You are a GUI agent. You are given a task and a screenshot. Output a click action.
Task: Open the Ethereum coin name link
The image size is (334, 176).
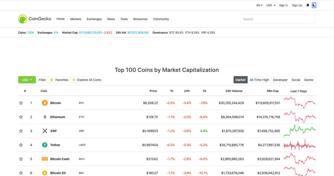click(x=58, y=117)
